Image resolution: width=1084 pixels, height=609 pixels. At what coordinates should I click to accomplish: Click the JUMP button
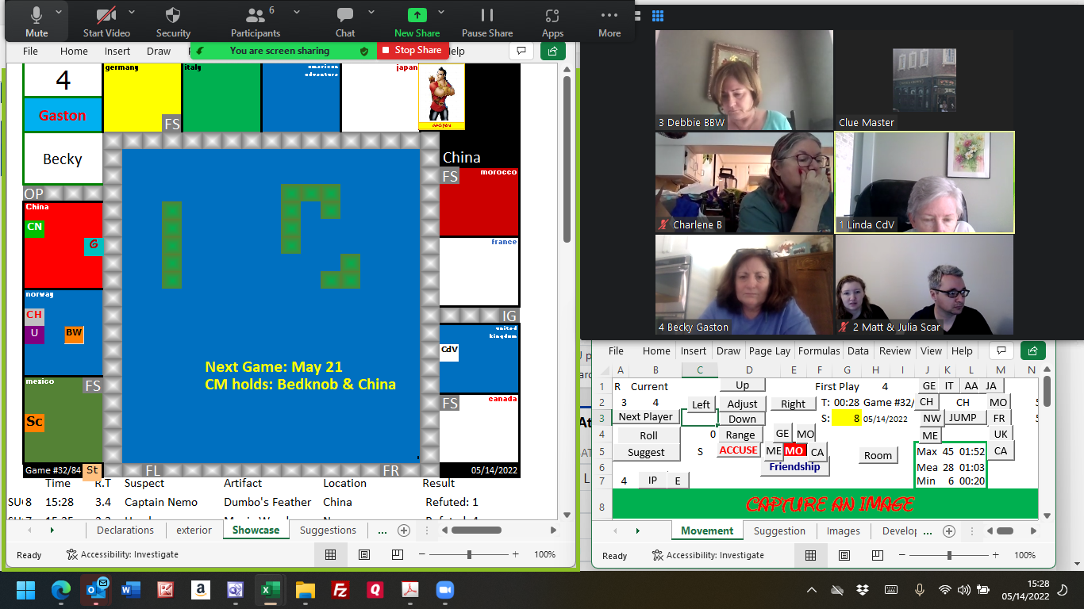click(963, 417)
